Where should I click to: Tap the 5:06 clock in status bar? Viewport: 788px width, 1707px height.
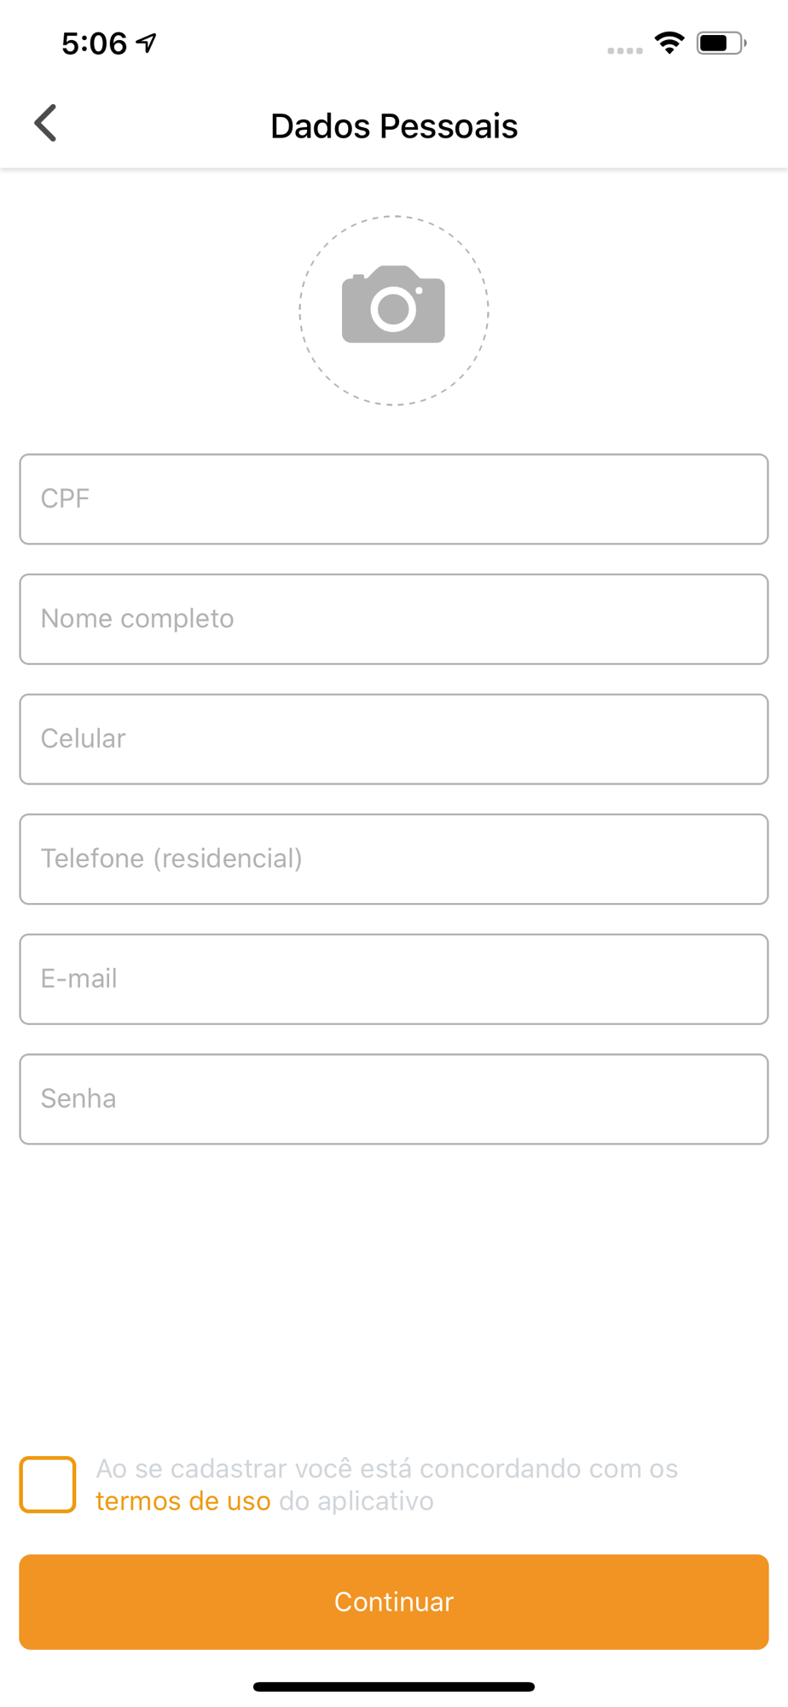pos(94,44)
